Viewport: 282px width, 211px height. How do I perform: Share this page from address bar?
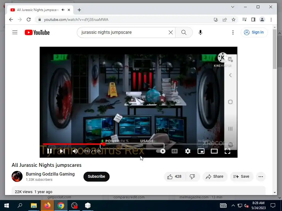tap(225, 20)
